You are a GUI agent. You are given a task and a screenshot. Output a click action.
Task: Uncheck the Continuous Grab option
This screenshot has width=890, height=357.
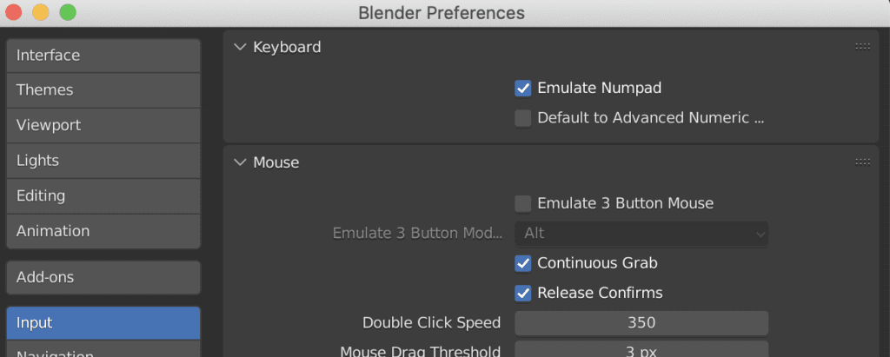(x=522, y=263)
